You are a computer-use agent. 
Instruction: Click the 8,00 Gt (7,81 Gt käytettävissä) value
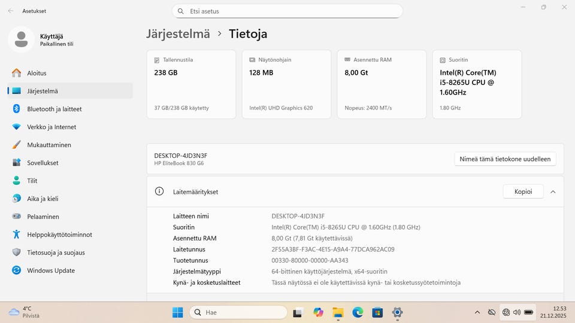tap(312, 239)
